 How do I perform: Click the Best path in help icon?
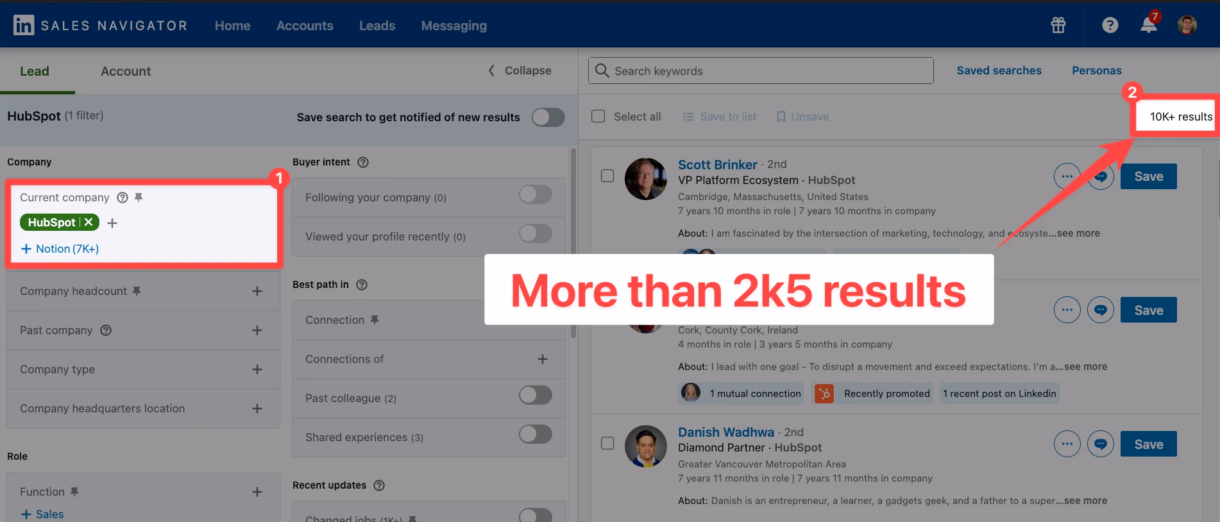[362, 285]
